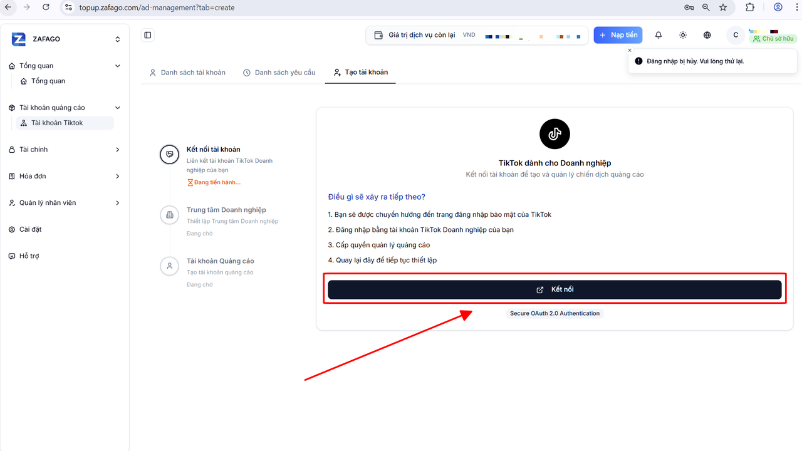This screenshot has width=802, height=451.
Task: Open the Chrome three-dot menu
Action: (x=797, y=8)
